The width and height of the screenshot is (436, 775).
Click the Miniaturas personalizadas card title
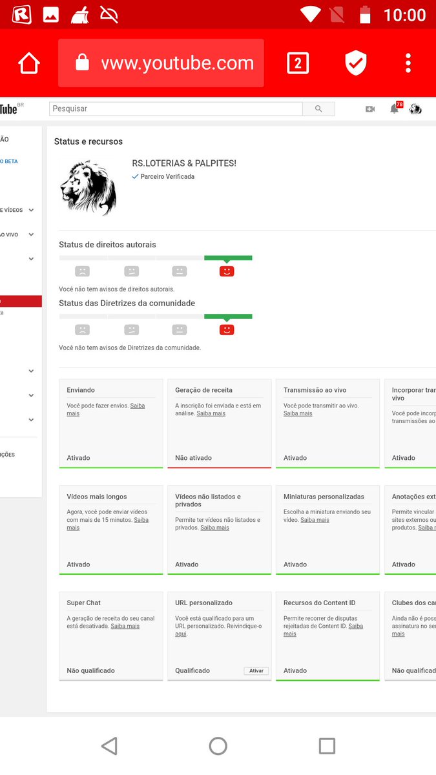tap(324, 497)
